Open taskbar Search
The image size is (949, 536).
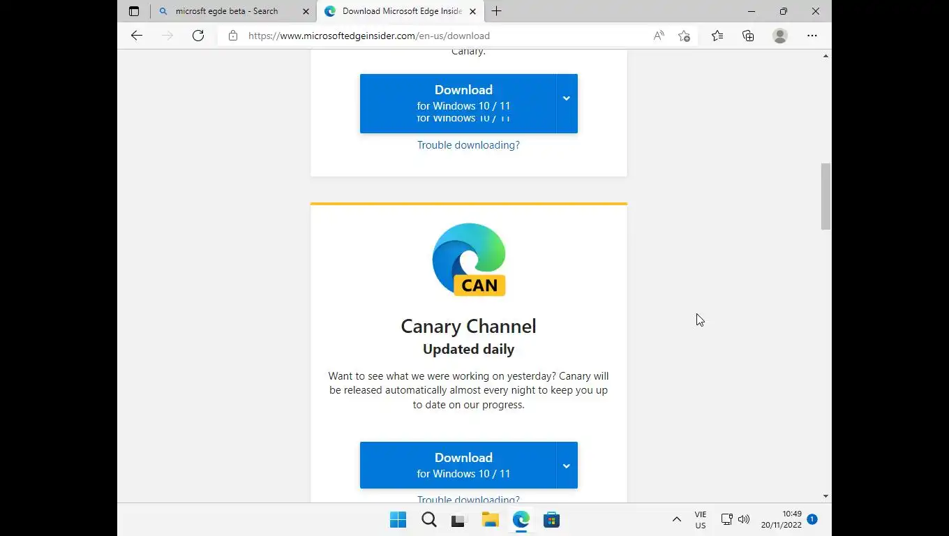tap(429, 520)
